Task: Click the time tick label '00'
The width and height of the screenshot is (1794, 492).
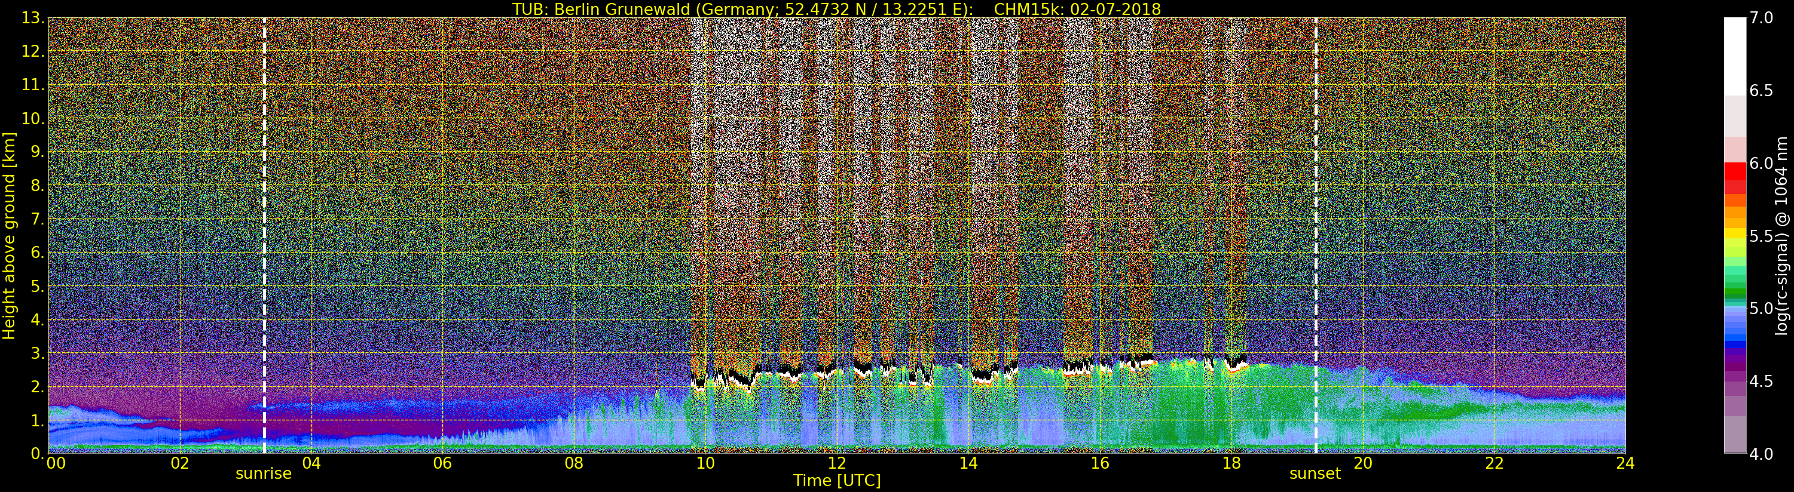Action: coord(56,463)
